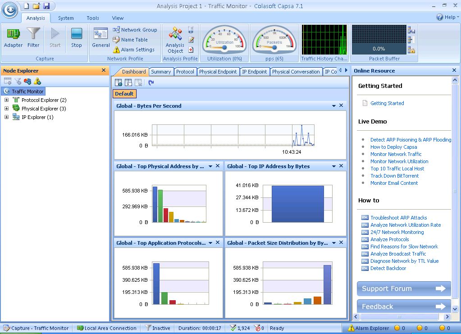This screenshot has width=461, height=334.
Task: Click Local Area Connection in the status bar
Action: click(x=107, y=328)
